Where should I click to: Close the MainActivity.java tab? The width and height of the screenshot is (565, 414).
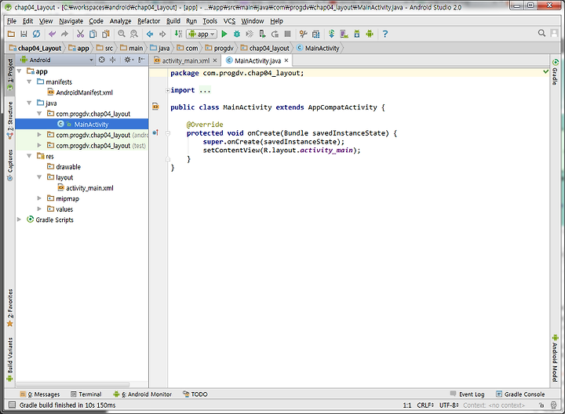[x=286, y=60]
